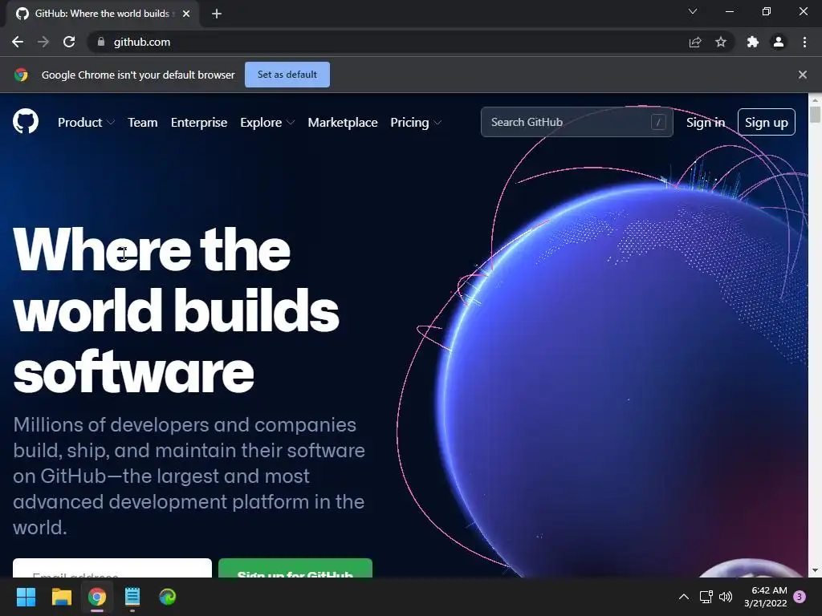Click the Sign in link

[x=706, y=123]
